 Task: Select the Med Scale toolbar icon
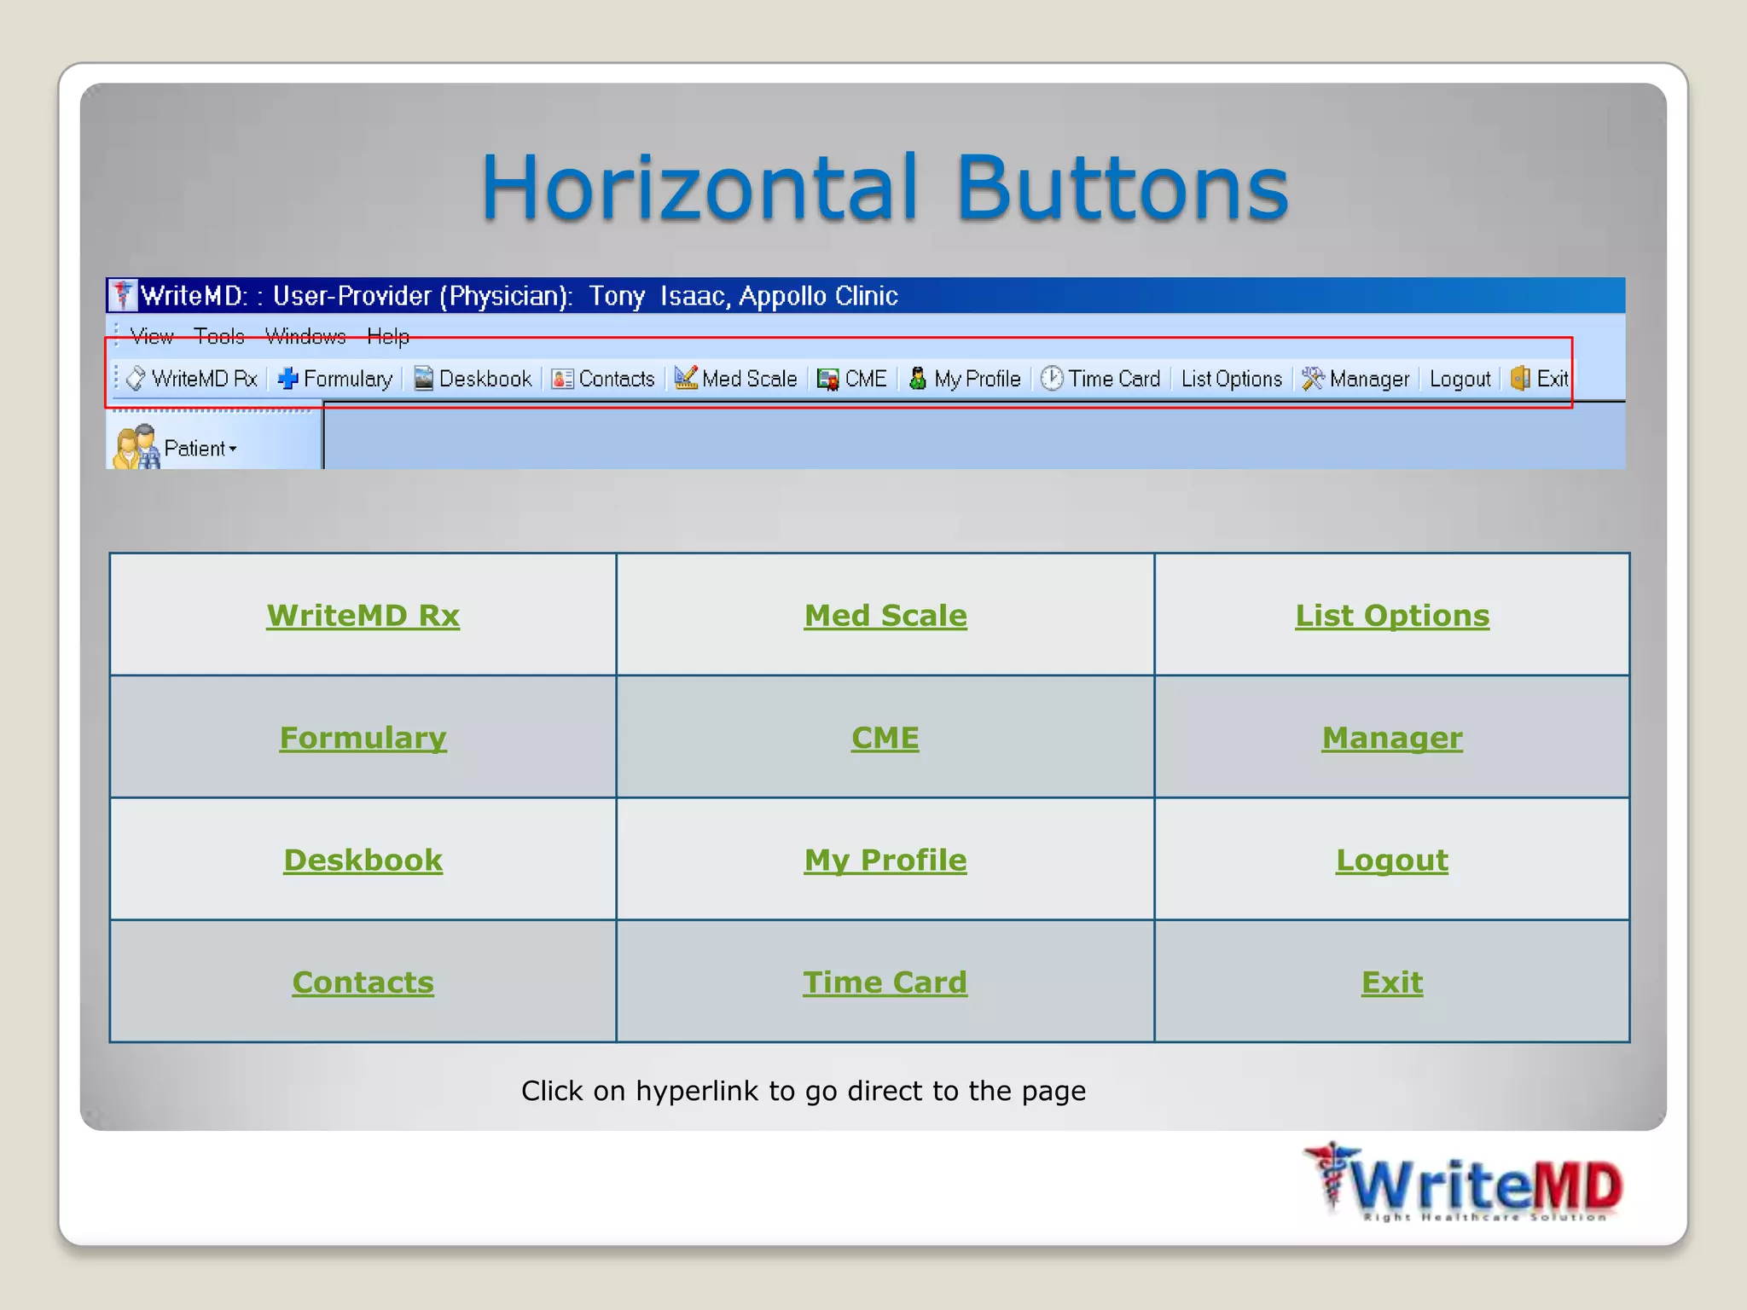[686, 378]
